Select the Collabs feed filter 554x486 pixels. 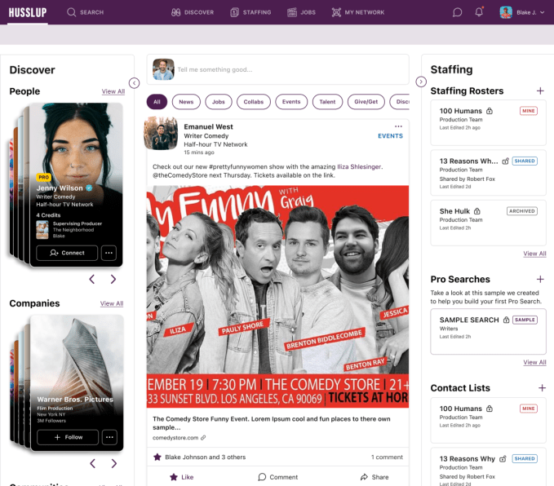(253, 102)
